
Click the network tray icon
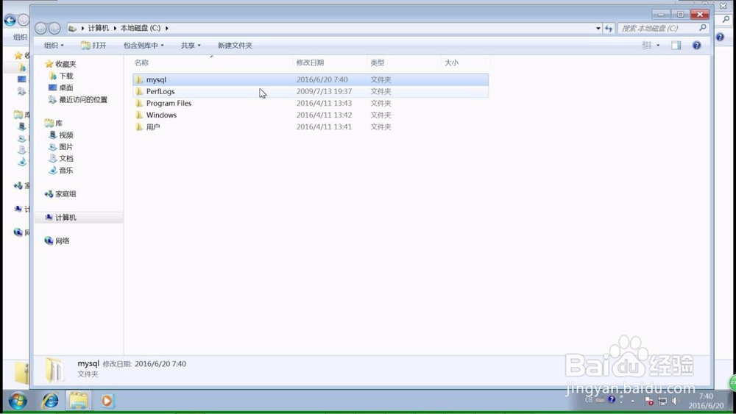[662, 401]
